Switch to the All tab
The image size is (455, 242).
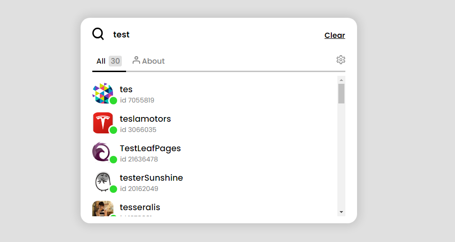(x=108, y=61)
